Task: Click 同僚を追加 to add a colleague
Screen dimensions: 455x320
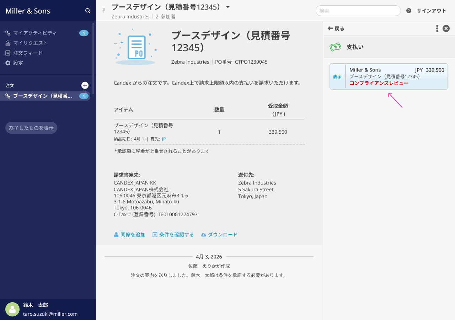Action: tap(130, 235)
